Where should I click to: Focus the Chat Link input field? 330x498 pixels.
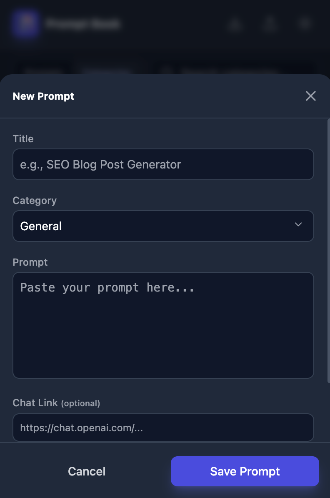[x=163, y=427]
